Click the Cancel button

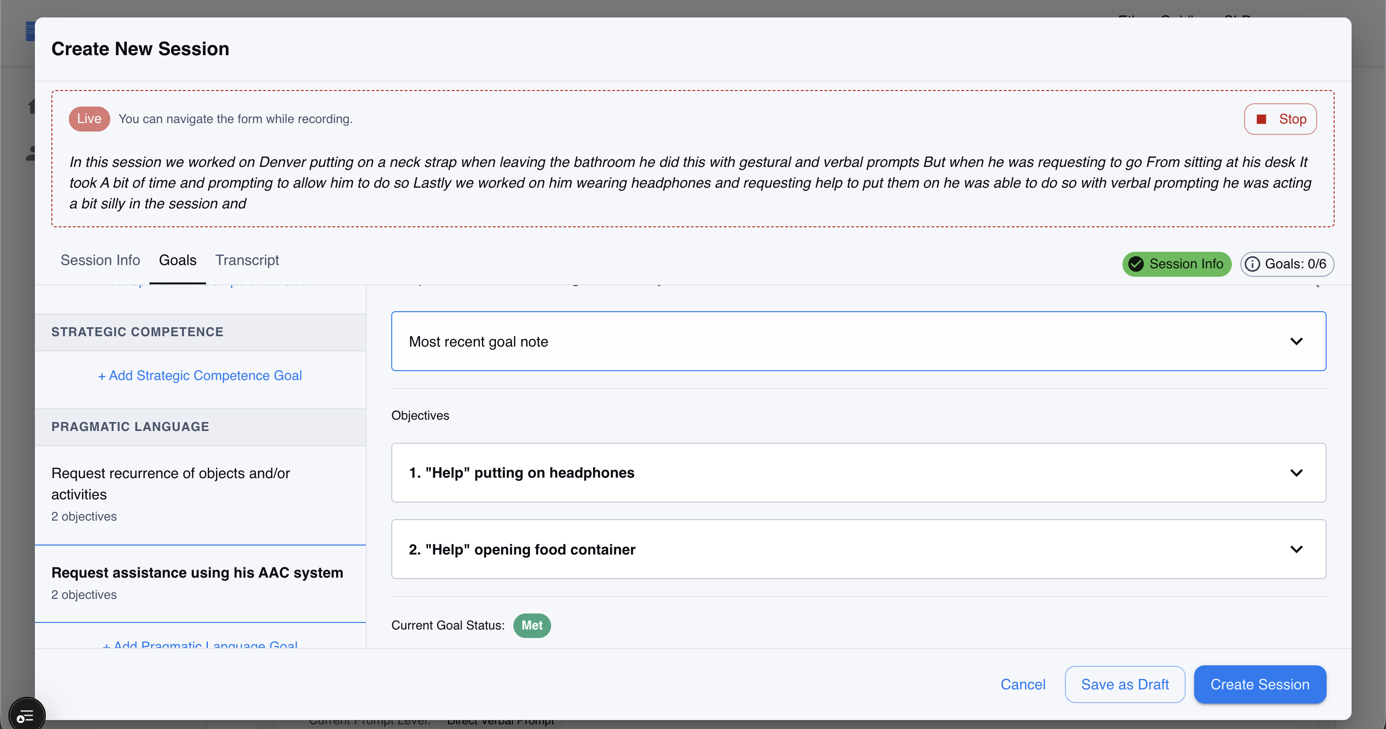coord(1022,684)
